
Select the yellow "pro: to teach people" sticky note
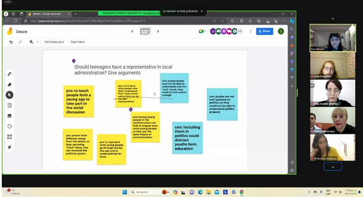[79, 101]
